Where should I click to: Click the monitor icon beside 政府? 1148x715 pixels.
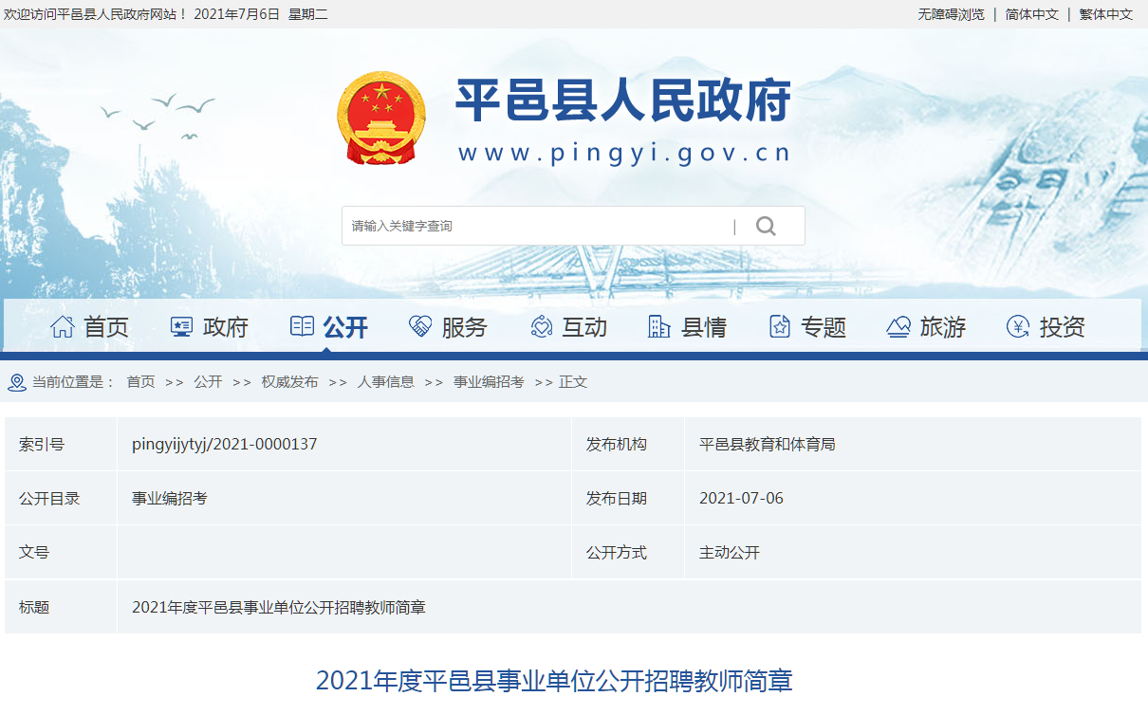coord(181,327)
